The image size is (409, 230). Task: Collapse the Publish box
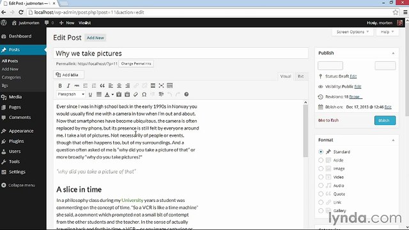[393, 53]
